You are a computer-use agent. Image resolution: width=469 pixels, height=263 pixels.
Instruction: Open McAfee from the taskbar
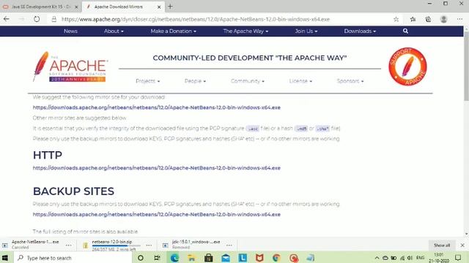(x=259, y=258)
